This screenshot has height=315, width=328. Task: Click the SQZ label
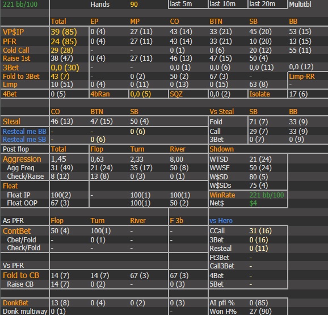[176, 94]
